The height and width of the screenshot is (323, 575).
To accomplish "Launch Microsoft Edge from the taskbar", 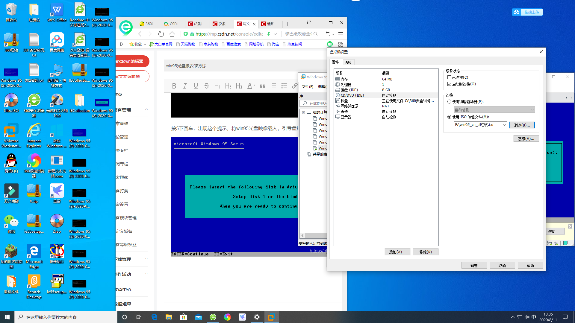I will pos(154,317).
